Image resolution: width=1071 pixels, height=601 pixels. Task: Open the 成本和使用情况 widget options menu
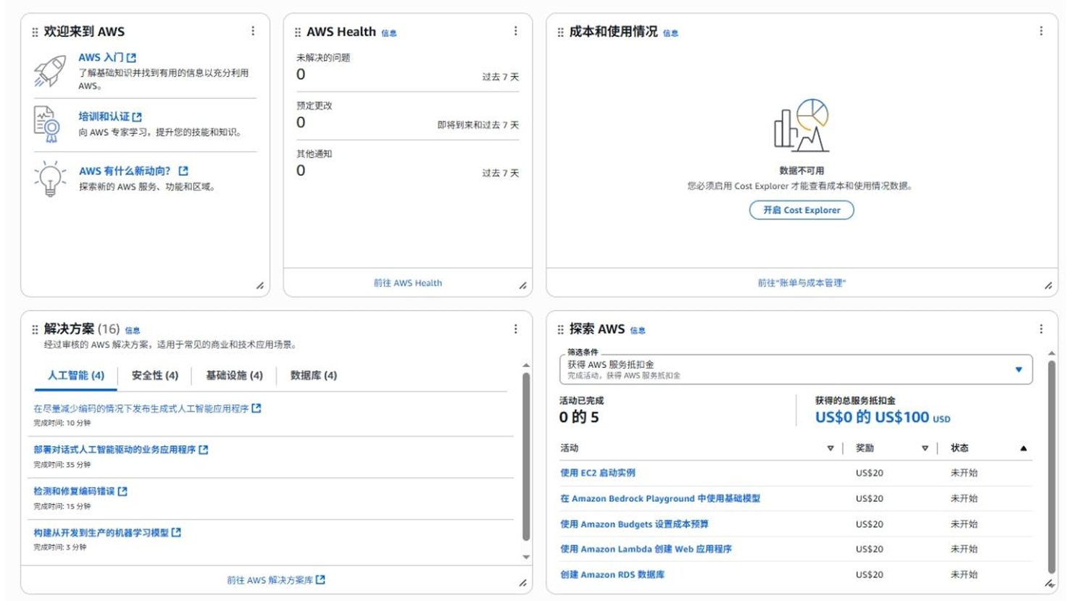point(1041,31)
